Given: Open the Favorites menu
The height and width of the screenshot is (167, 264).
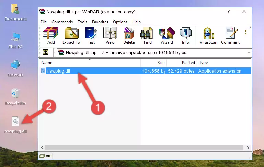Looking at the screenshot, I should tap(100, 22).
